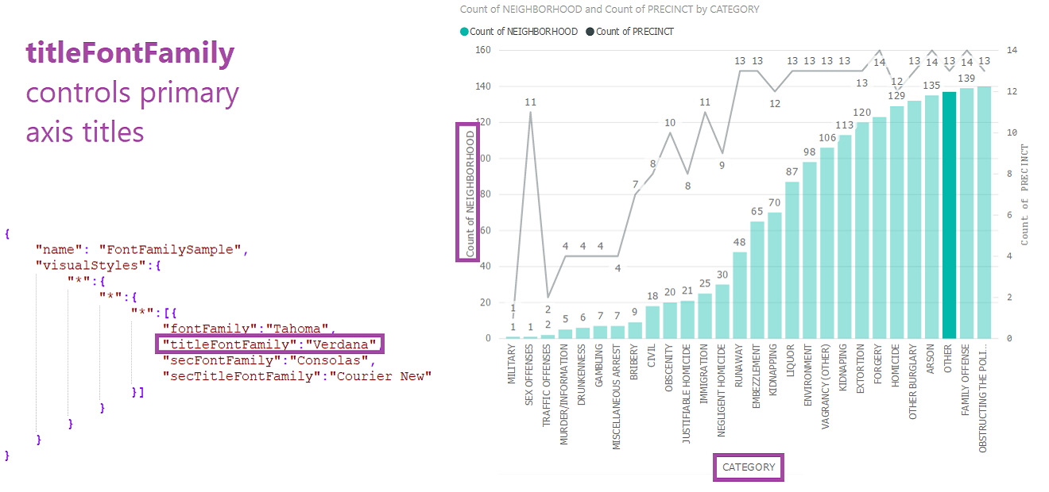Click the titleFontFamily Verdana line in JSON
The image size is (1049, 492).
(x=269, y=344)
